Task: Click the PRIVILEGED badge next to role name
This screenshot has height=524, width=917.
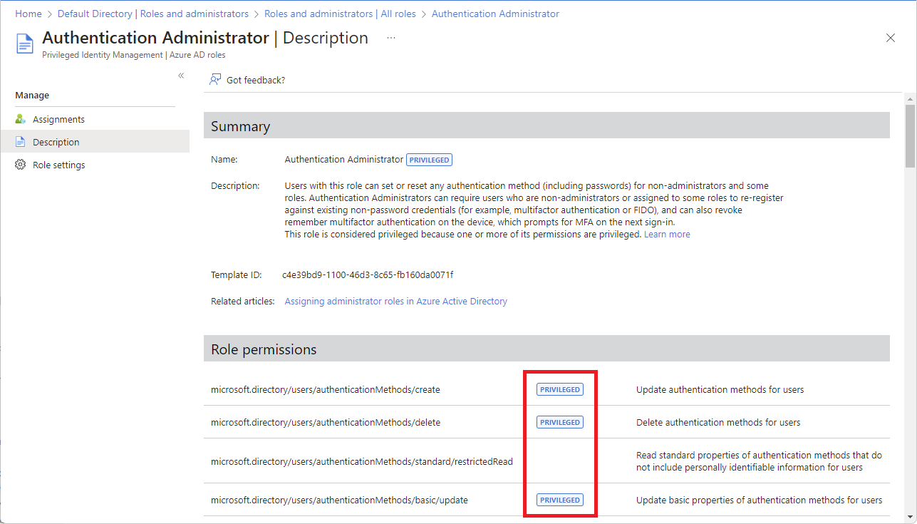Action: click(x=429, y=160)
